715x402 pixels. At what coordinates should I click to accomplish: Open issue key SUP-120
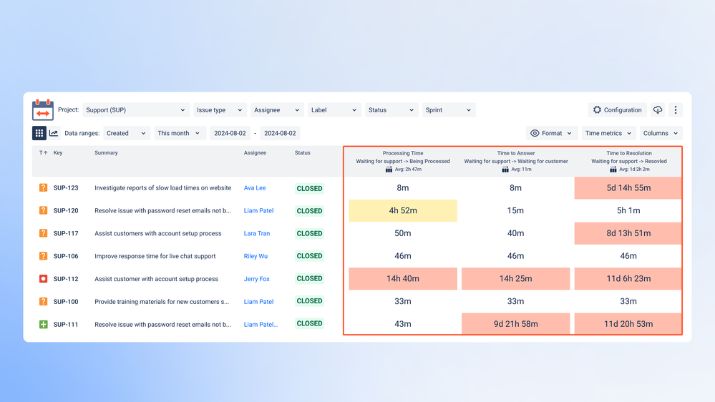click(x=66, y=210)
